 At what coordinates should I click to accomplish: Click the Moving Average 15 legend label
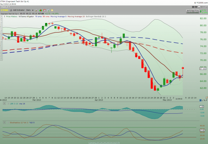coord(76,17)
